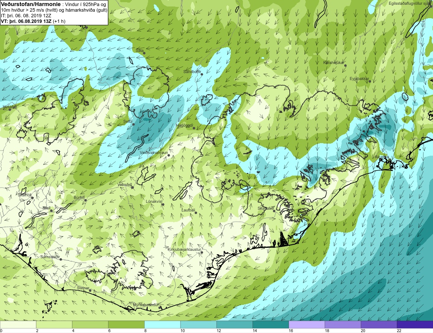Click the Kirkjubæjarklaustur station label
This screenshot has width=433, height=333.
[184, 250]
